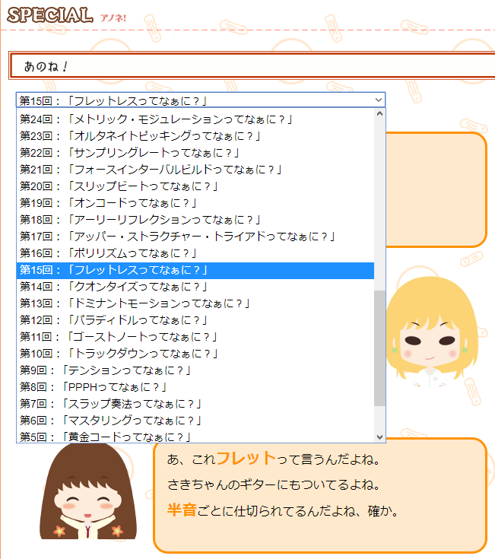Select 第18回 アーリーリフレクション option
This screenshot has height=559, width=495.
195,220
